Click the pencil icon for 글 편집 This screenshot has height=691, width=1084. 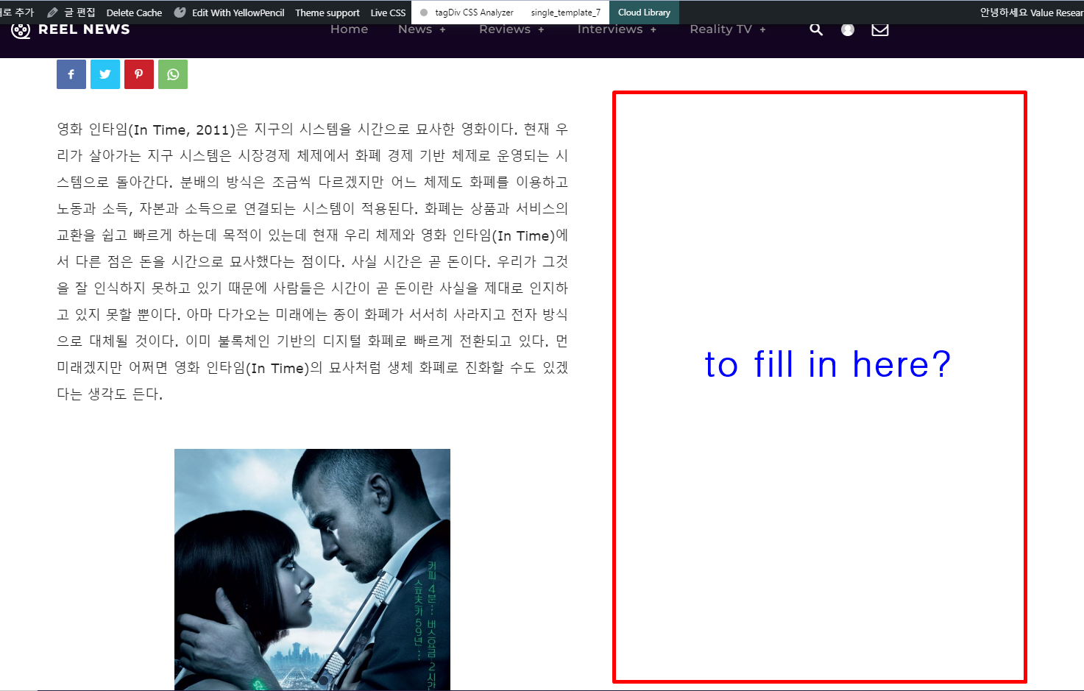[52, 13]
